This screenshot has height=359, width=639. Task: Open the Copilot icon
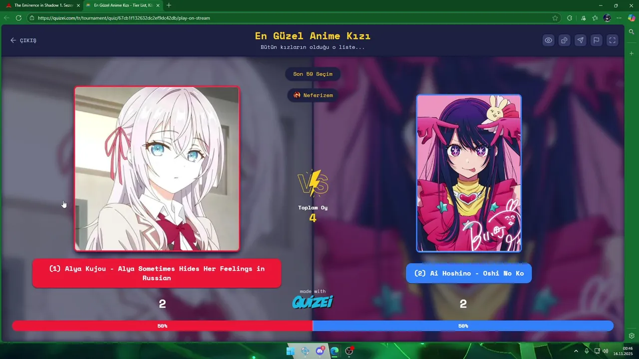pyautogui.click(x=632, y=18)
